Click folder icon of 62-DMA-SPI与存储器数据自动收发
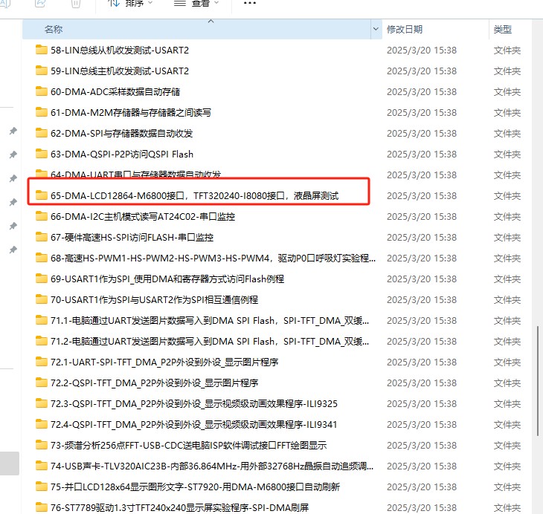This screenshot has height=514, width=543. click(41, 133)
